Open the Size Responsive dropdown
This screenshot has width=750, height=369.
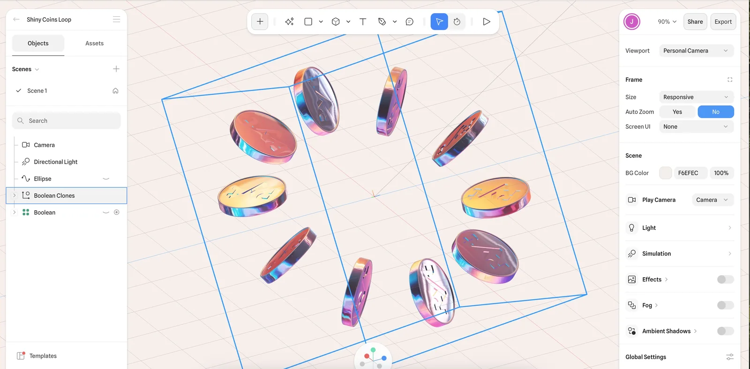(x=696, y=97)
